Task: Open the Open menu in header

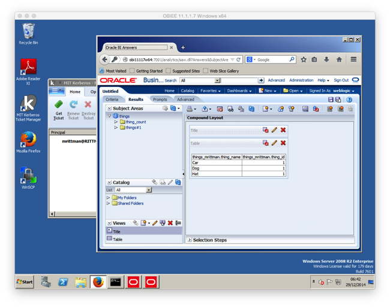Action: pyautogui.click(x=293, y=91)
